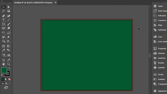Reset to default fill and stroke
Image resolution: width=167 pixels, height=94 pixels.
(2, 75)
